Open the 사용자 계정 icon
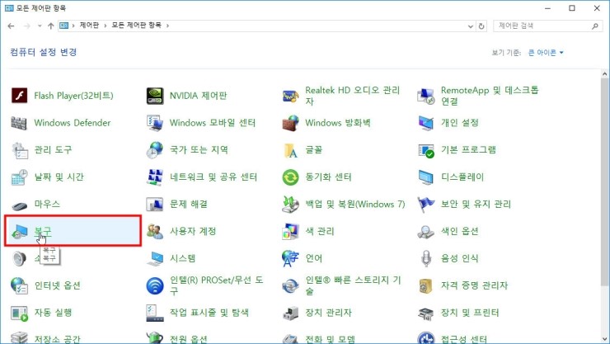 pos(155,232)
